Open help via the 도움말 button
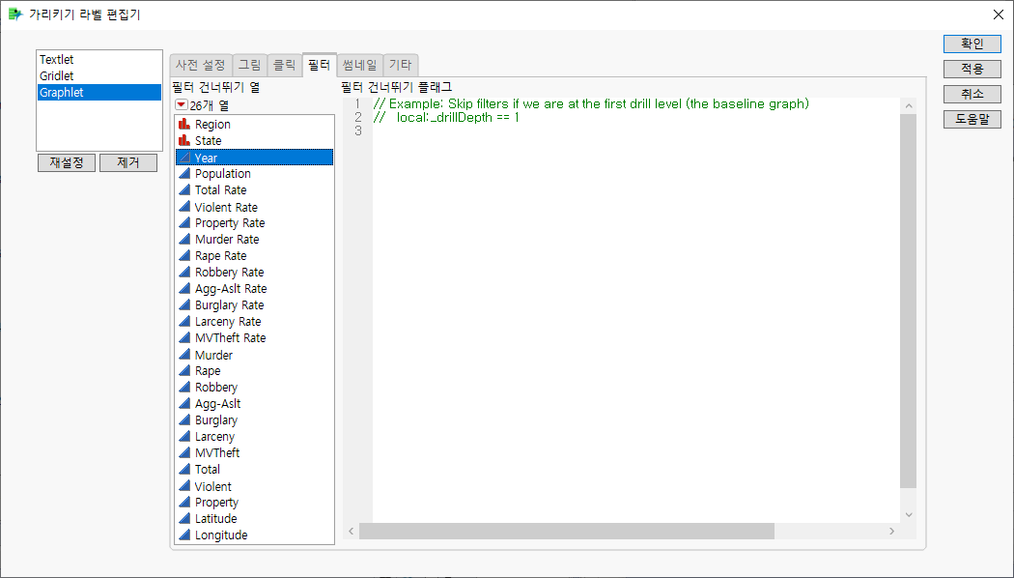The height and width of the screenshot is (578, 1014). click(x=972, y=119)
